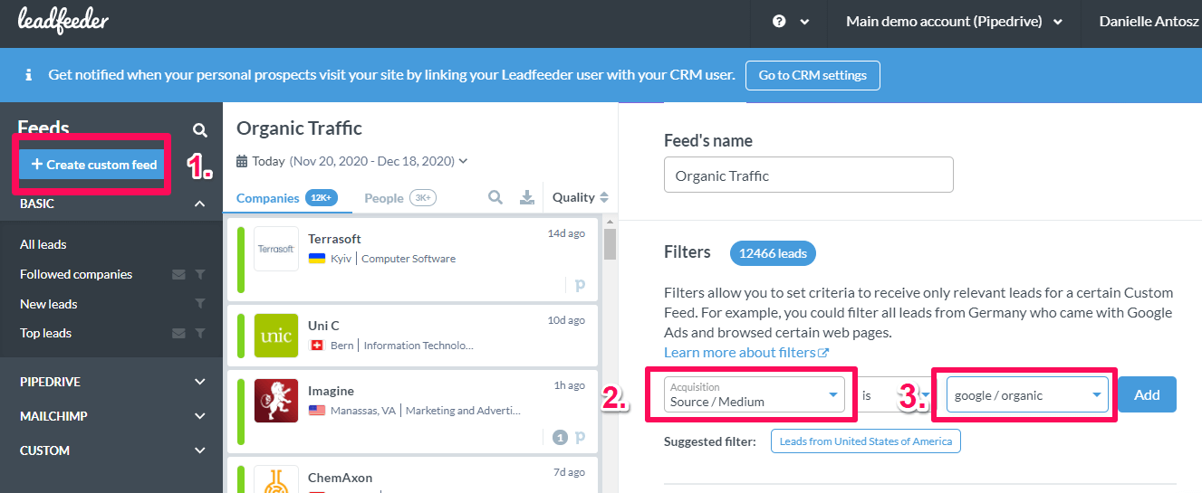Download the leads list with the export icon

pyautogui.click(x=527, y=197)
